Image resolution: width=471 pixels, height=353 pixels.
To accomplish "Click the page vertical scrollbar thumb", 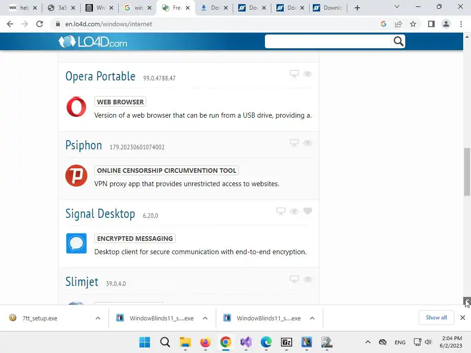I will (x=467, y=172).
